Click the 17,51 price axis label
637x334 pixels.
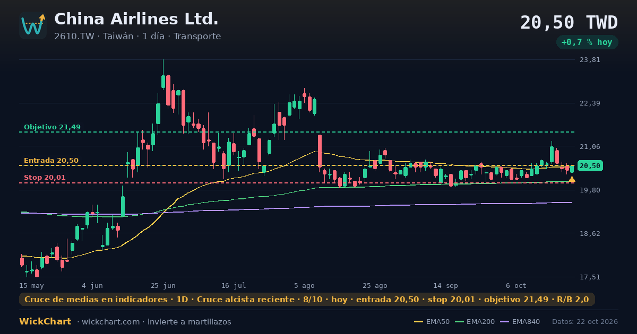(x=590, y=277)
